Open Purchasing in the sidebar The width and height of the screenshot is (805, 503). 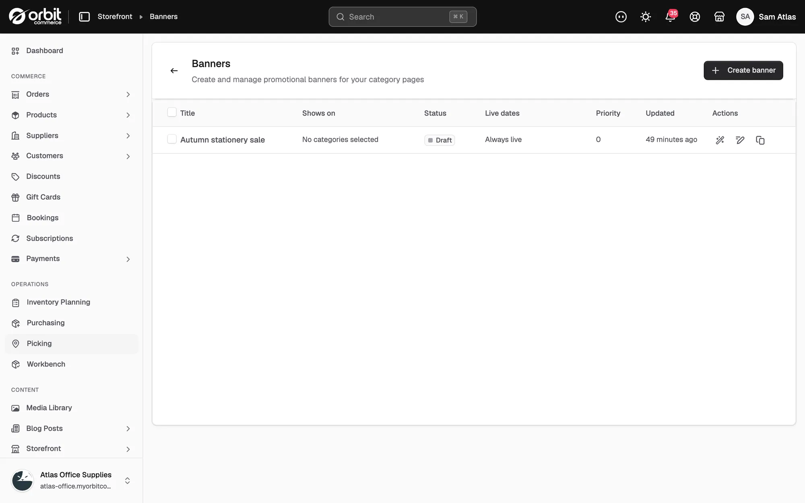[72, 323]
